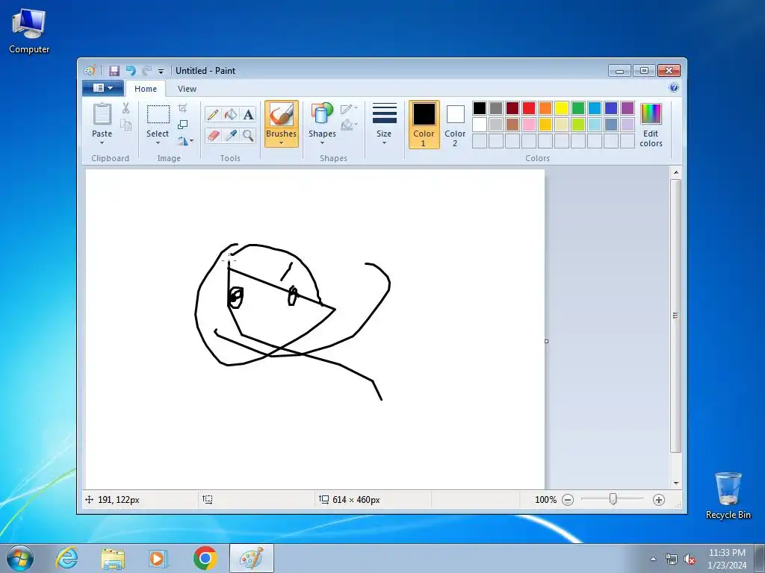This screenshot has height=573, width=765.
Task: Open the Computer desktop icon
Action: [x=29, y=31]
